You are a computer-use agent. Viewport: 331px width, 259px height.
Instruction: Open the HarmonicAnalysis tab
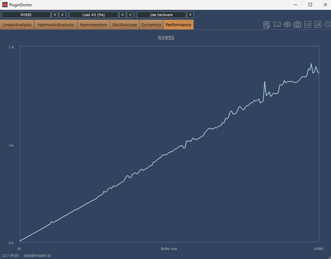[x=56, y=25]
